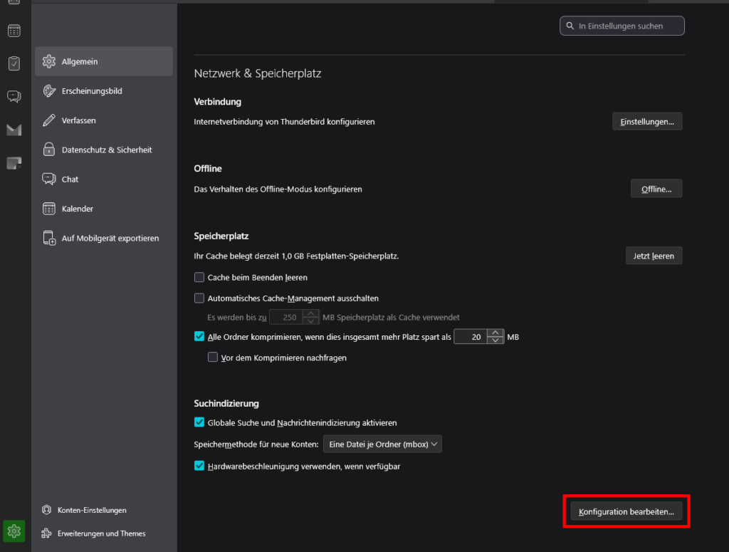
Task: Click the 'In Einstellungen suchen' search field
Action: tap(622, 26)
